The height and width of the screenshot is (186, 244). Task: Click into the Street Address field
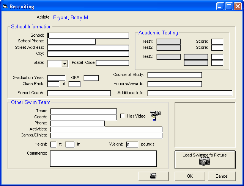pos(88,48)
